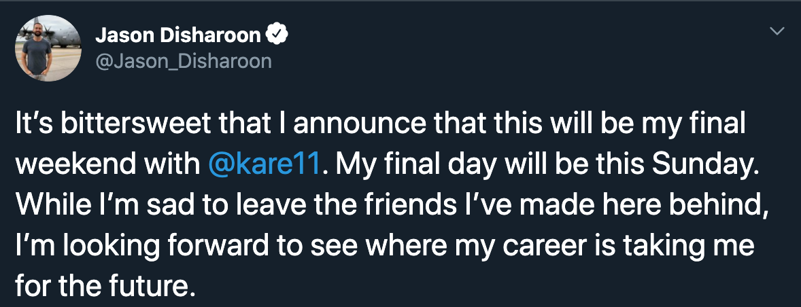Click the blue verified badge icon
Viewport: 801px width, 307px height.
pos(278,35)
